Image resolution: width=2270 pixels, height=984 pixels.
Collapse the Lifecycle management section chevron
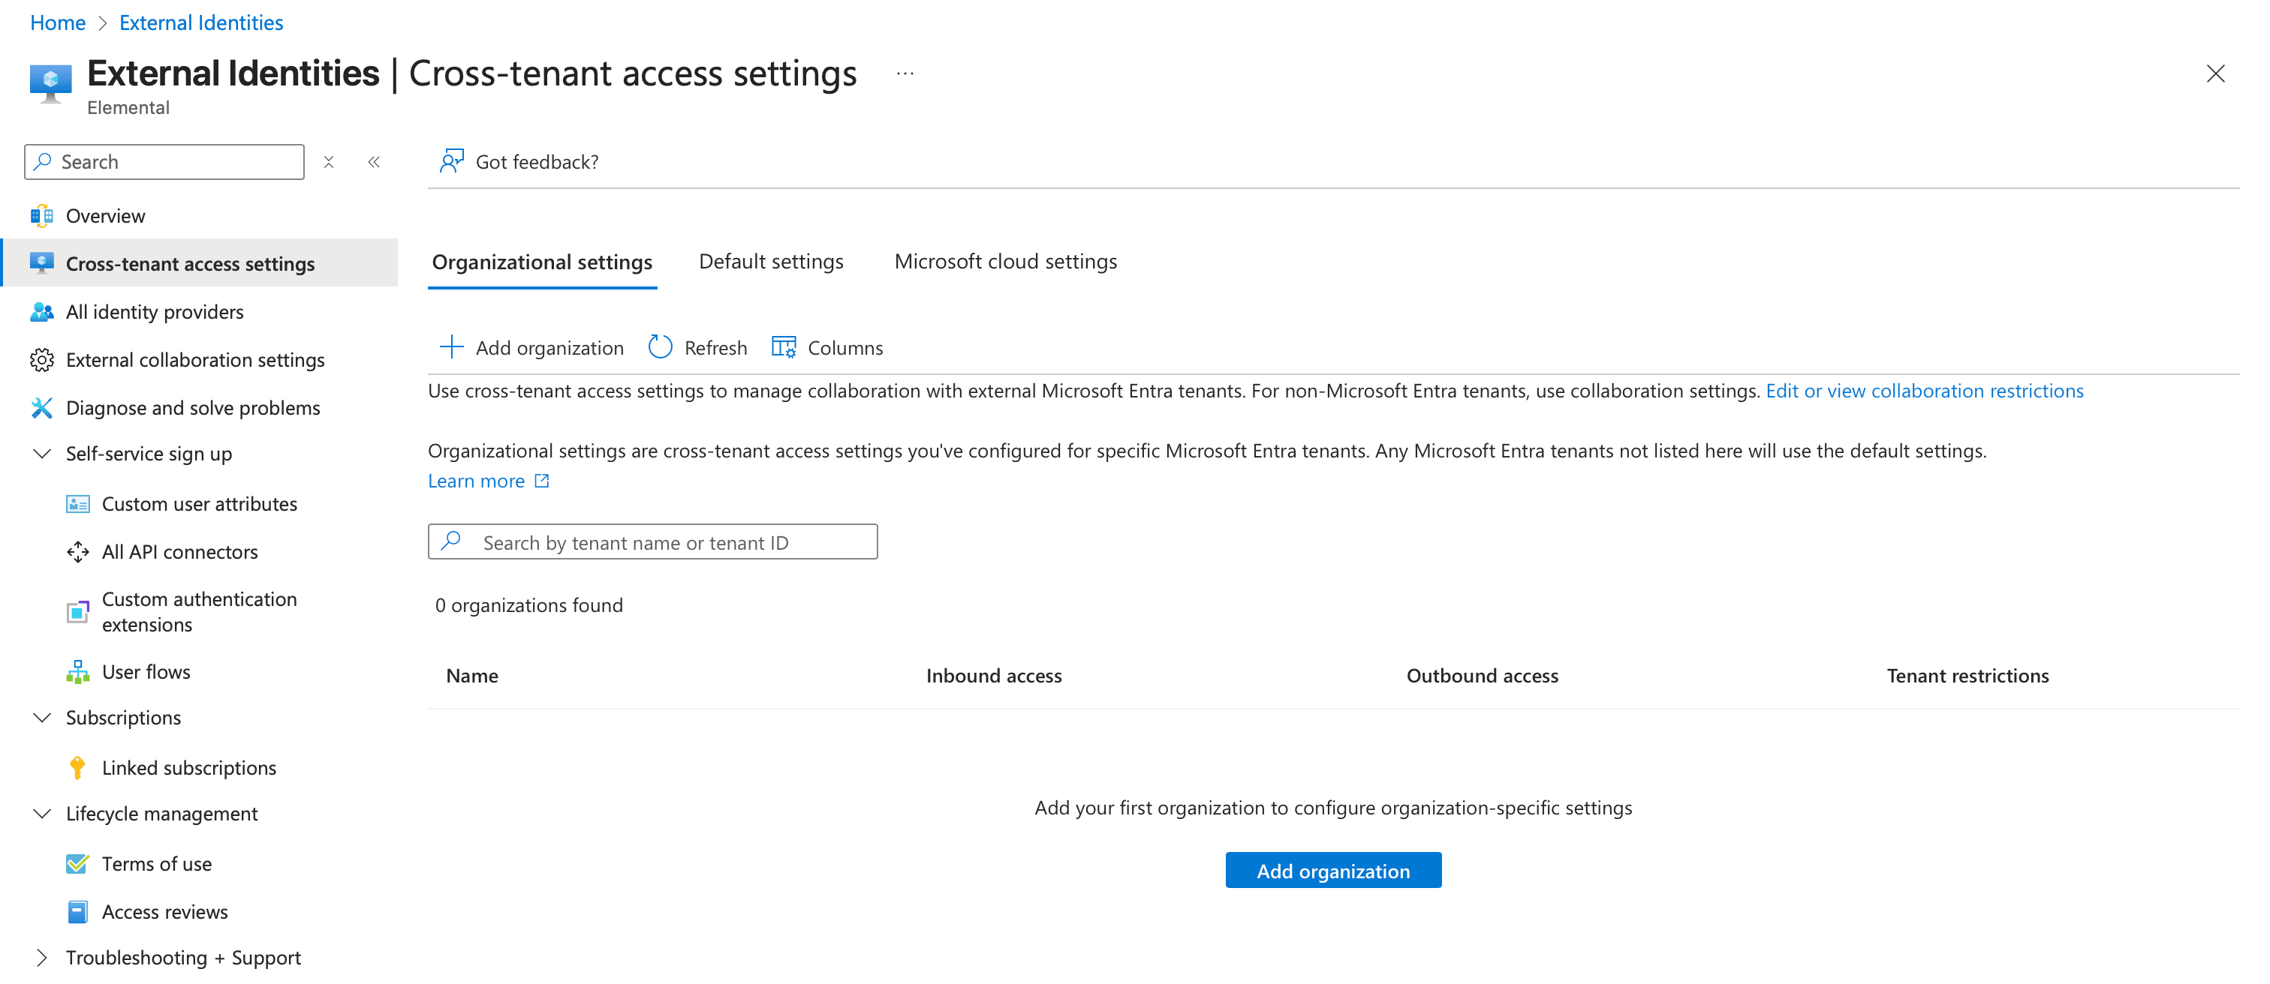41,813
